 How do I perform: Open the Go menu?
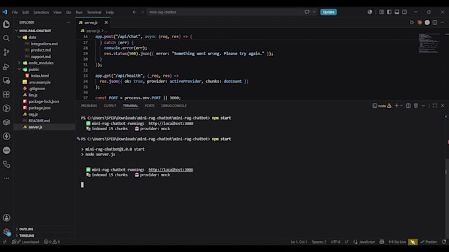(x=69, y=13)
